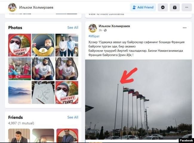194x143 pixels.
Task: Open the post author's profile picture
Action: (x=93, y=28)
